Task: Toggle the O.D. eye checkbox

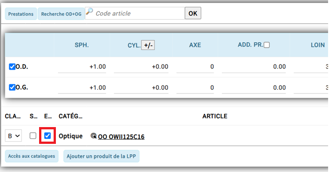Action: click(12, 67)
